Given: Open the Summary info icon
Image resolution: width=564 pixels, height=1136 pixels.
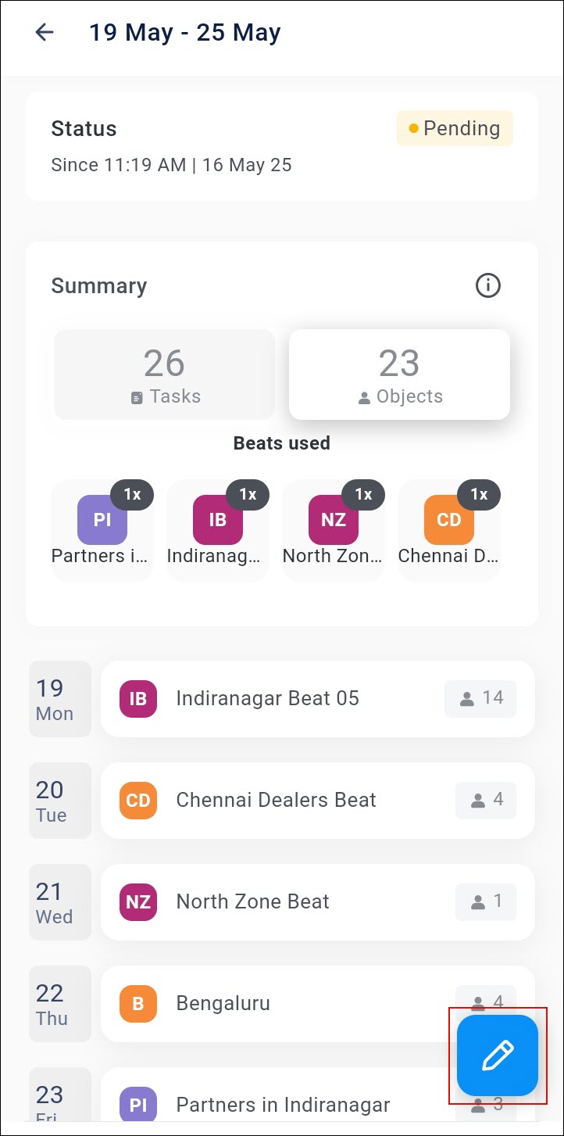Looking at the screenshot, I should 488,285.
